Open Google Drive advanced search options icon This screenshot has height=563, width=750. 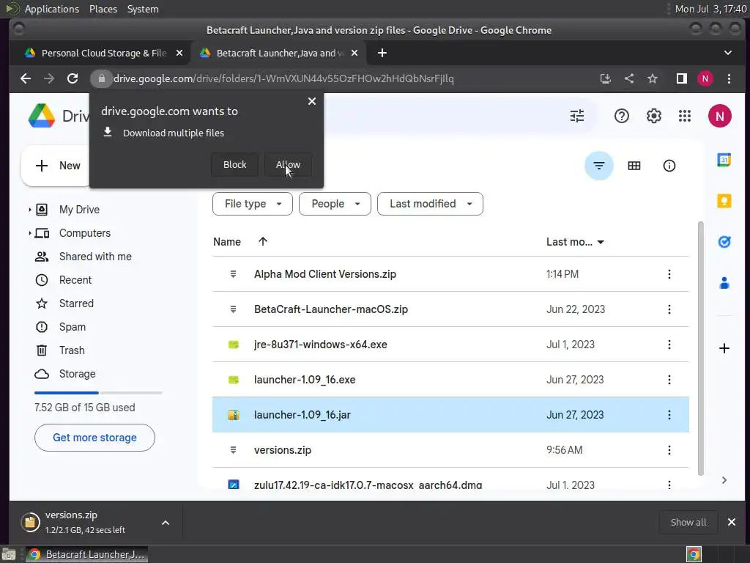[577, 116]
